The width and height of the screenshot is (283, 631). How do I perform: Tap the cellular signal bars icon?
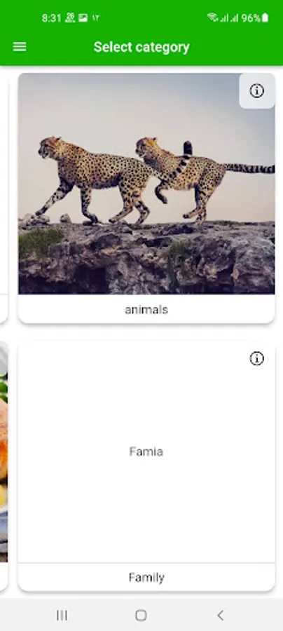click(x=230, y=18)
